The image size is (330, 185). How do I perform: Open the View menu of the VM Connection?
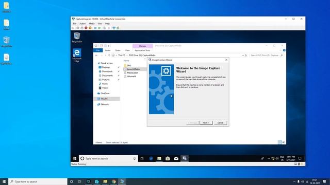100,24
